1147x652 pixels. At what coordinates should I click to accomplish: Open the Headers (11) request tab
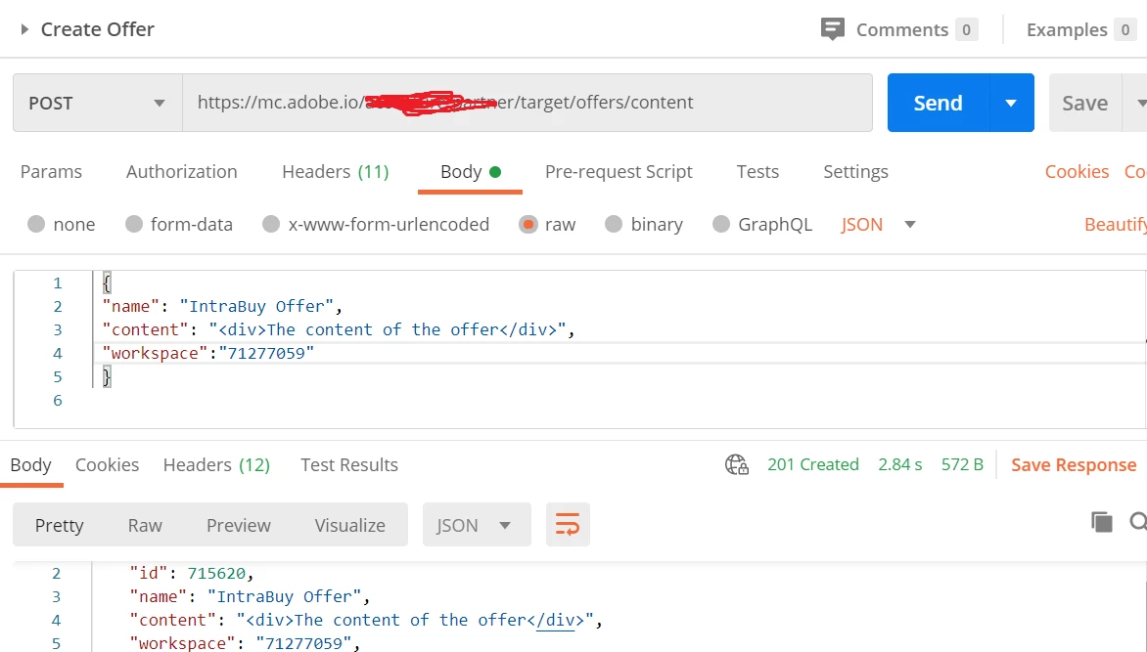coord(336,172)
